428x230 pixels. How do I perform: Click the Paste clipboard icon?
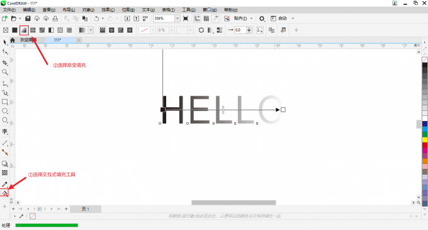click(85, 18)
